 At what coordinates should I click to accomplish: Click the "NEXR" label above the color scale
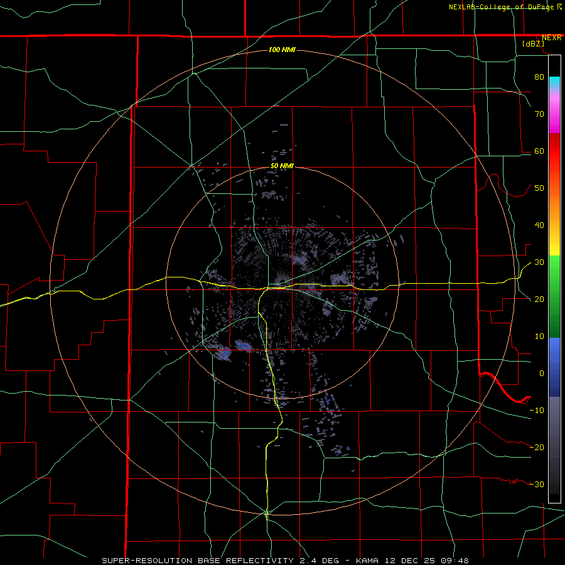click(x=551, y=38)
